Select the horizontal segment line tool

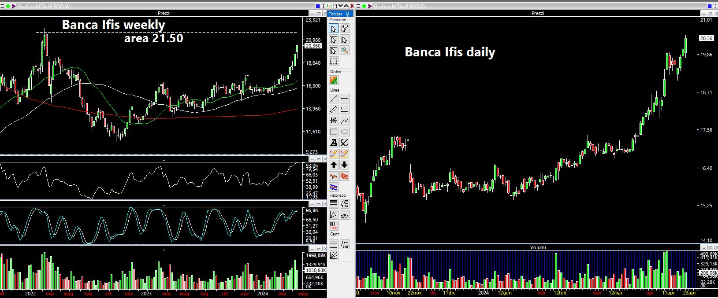tap(345, 99)
